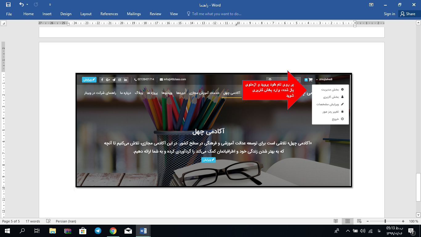Switch to the Layout ribbon tab
Image resolution: width=421 pixels, height=237 pixels.
(86, 14)
